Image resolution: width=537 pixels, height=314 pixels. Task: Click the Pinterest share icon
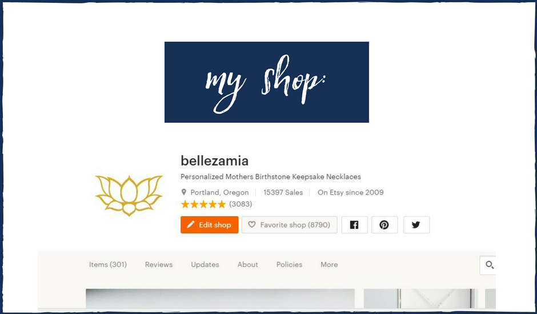384,225
